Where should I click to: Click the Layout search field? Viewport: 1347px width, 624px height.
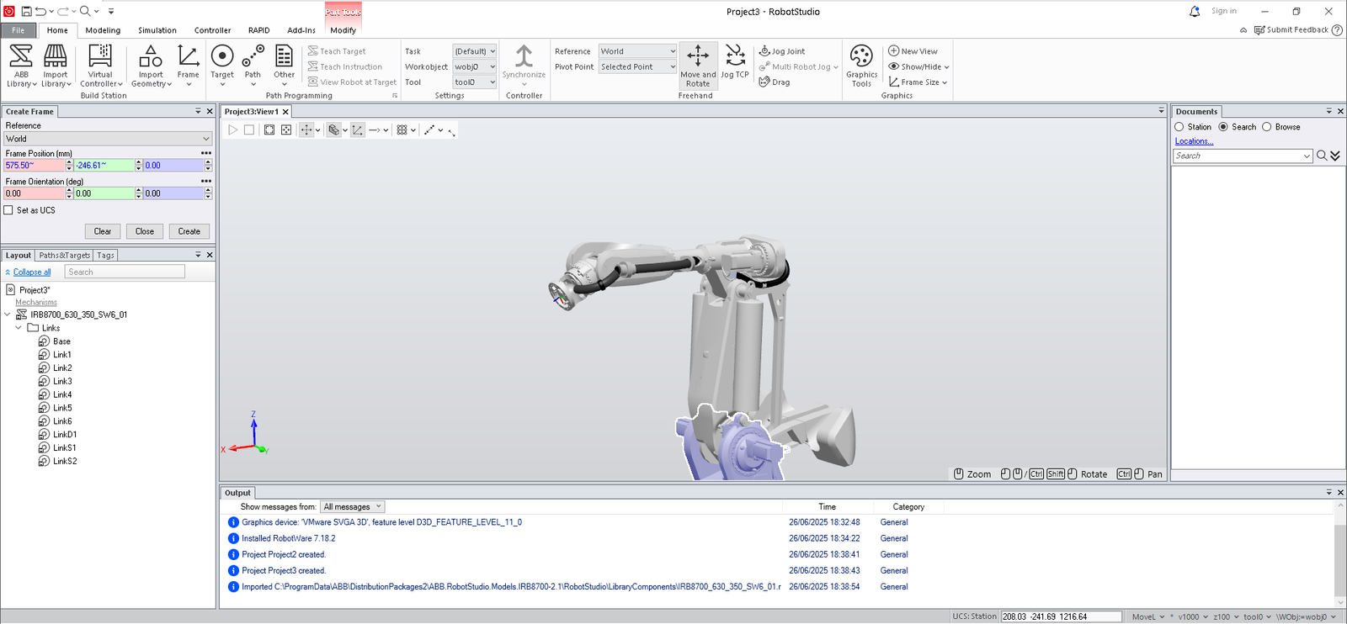[x=125, y=272]
